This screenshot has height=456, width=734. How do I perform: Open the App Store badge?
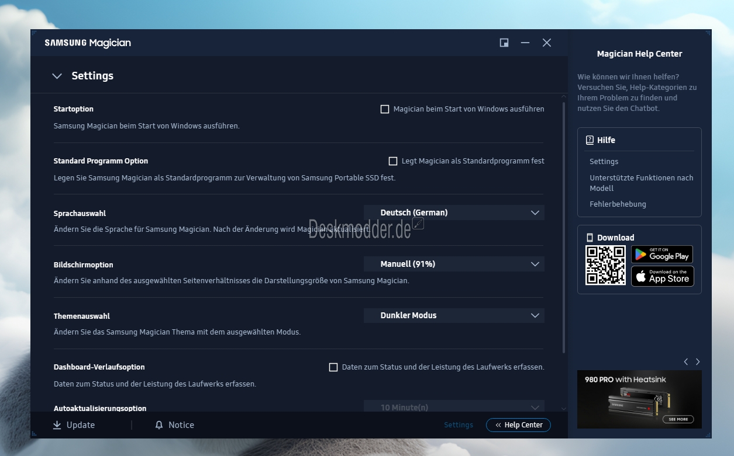(x=662, y=276)
